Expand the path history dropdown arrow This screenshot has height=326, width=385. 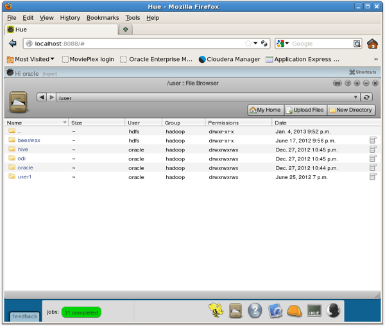pyautogui.click(x=355, y=98)
